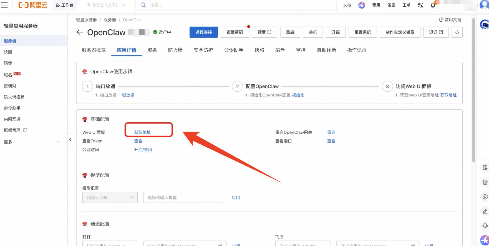The width and height of the screenshot is (489, 246).
Task: Open the 费用 menu
Action: pos(376,5)
